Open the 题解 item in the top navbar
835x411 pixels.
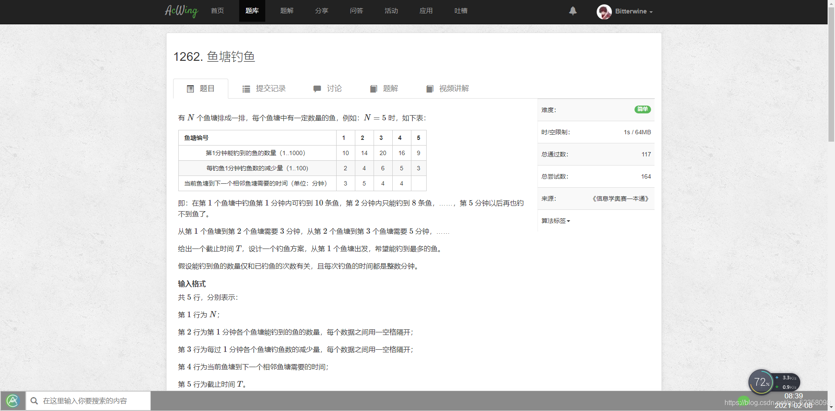pos(287,11)
